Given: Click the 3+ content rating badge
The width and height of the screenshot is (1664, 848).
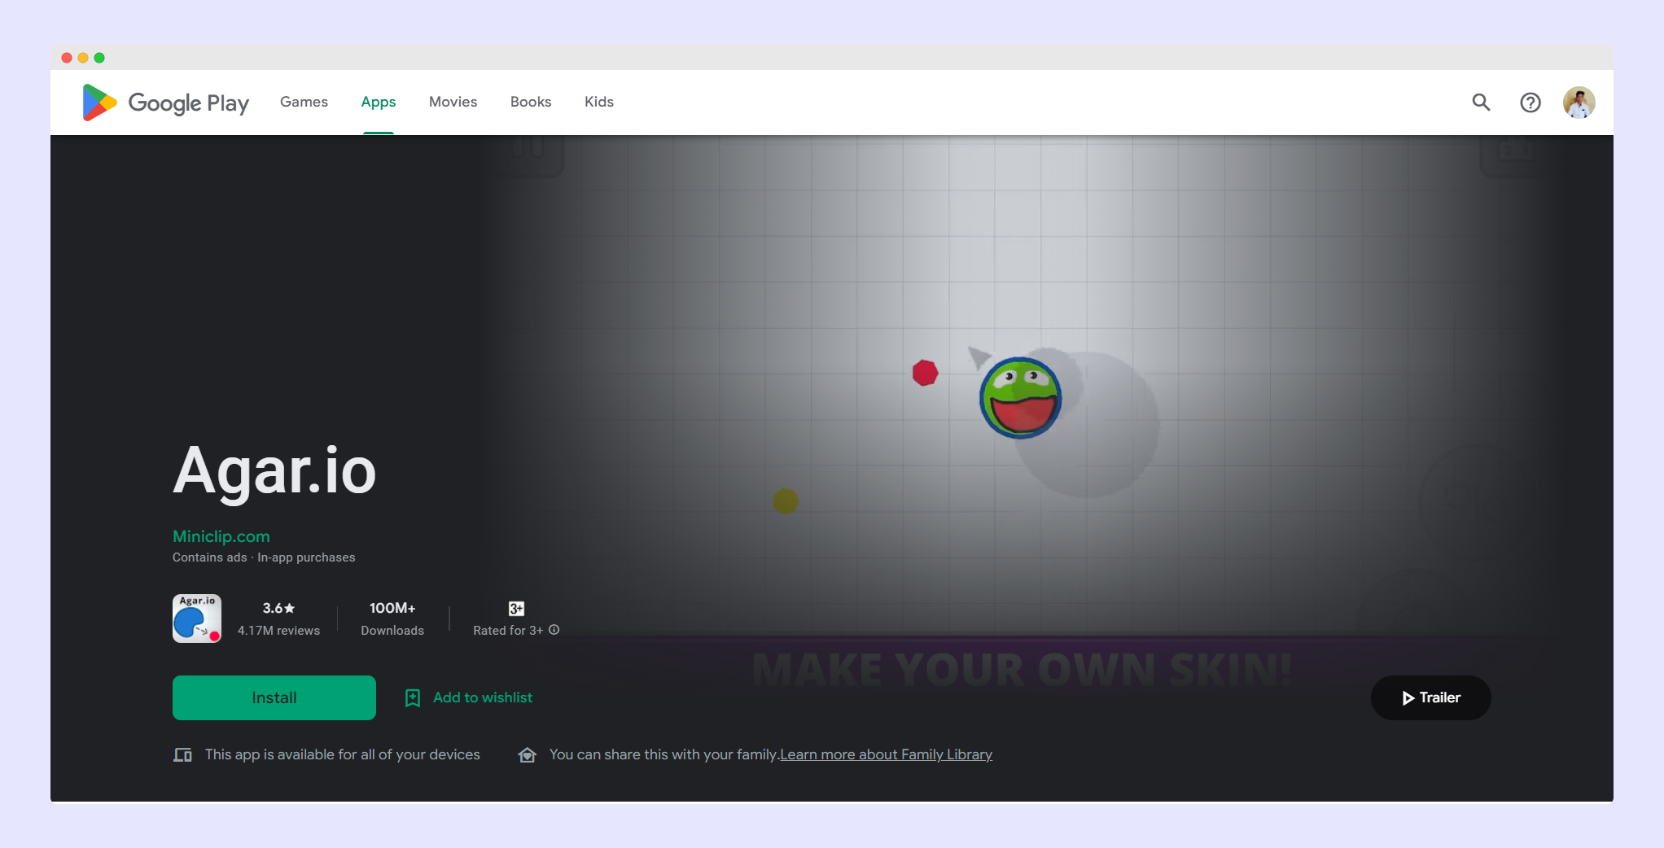Looking at the screenshot, I should [x=515, y=607].
